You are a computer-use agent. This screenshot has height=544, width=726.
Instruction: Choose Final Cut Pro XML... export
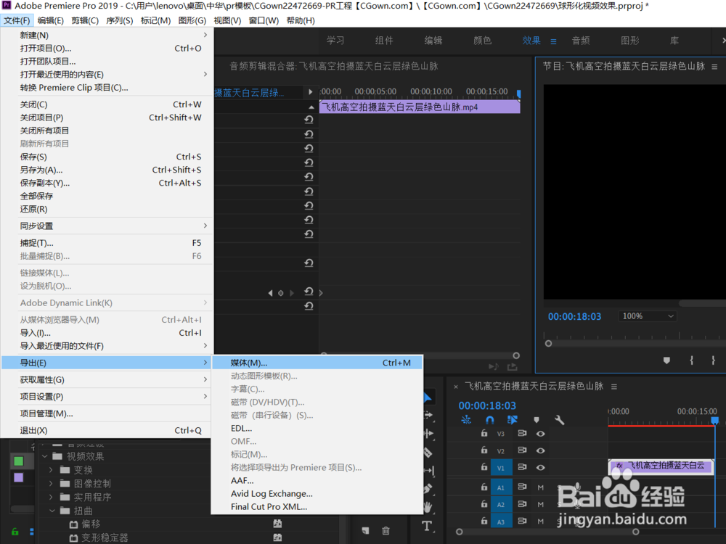pos(317,506)
